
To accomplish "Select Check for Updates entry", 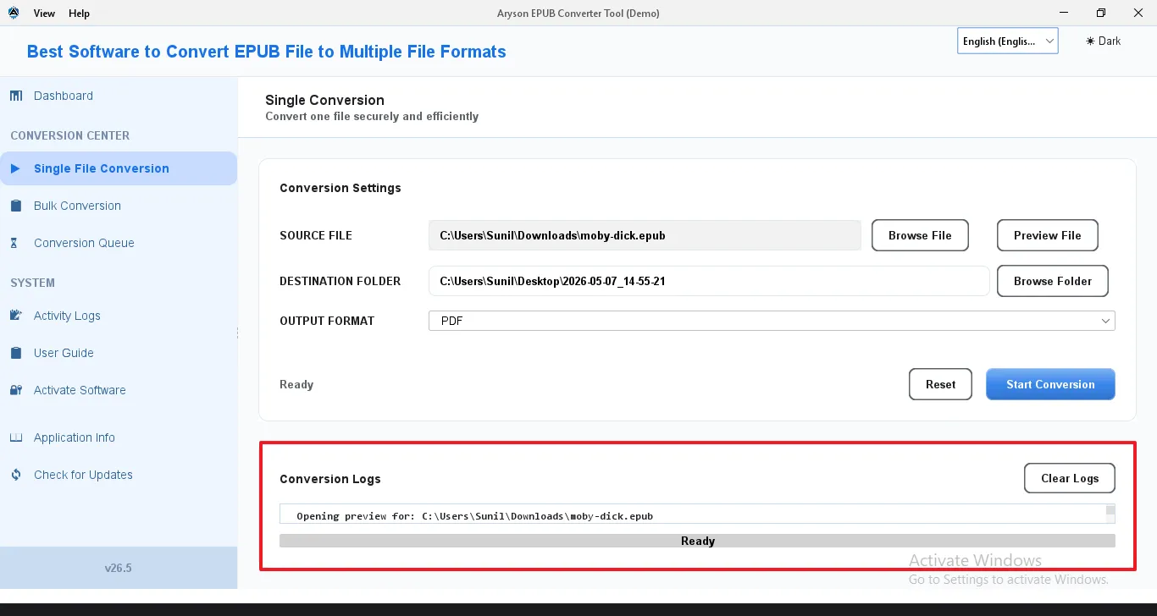I will click(x=119, y=475).
